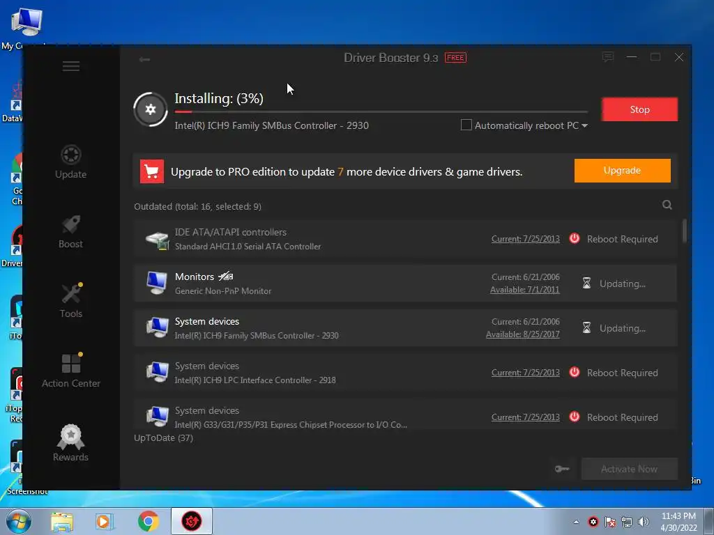Click the orange Upgrade button
714x535 pixels.
click(623, 171)
